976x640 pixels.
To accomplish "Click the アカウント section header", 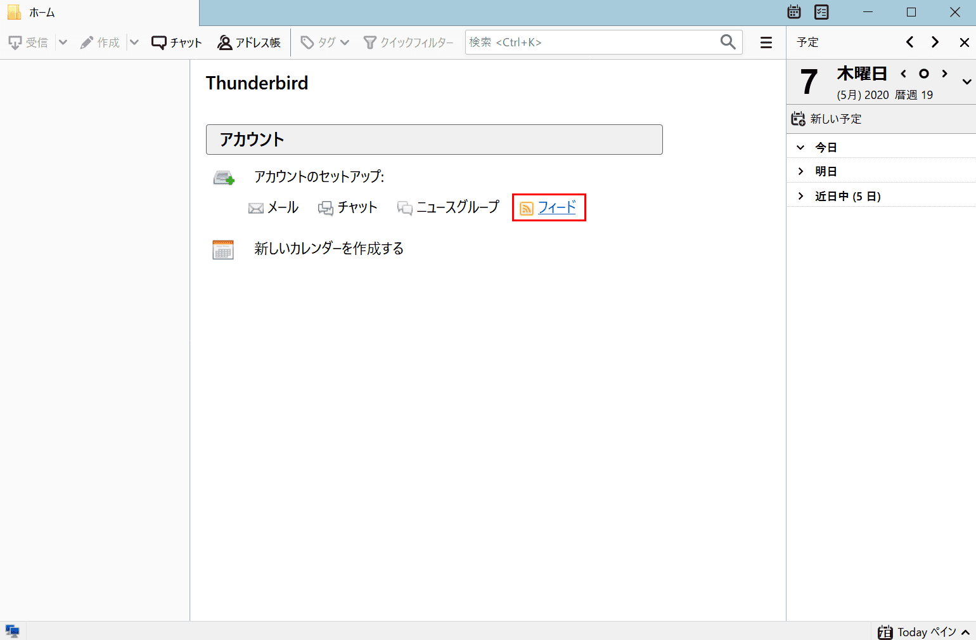I will (x=434, y=140).
